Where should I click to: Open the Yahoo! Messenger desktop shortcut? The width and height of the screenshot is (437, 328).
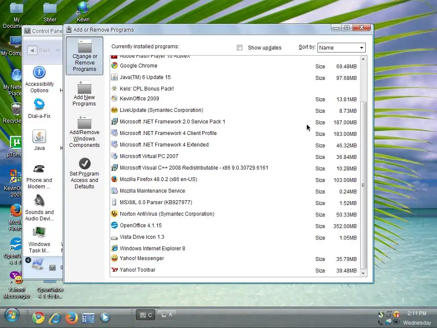pyautogui.click(x=16, y=285)
